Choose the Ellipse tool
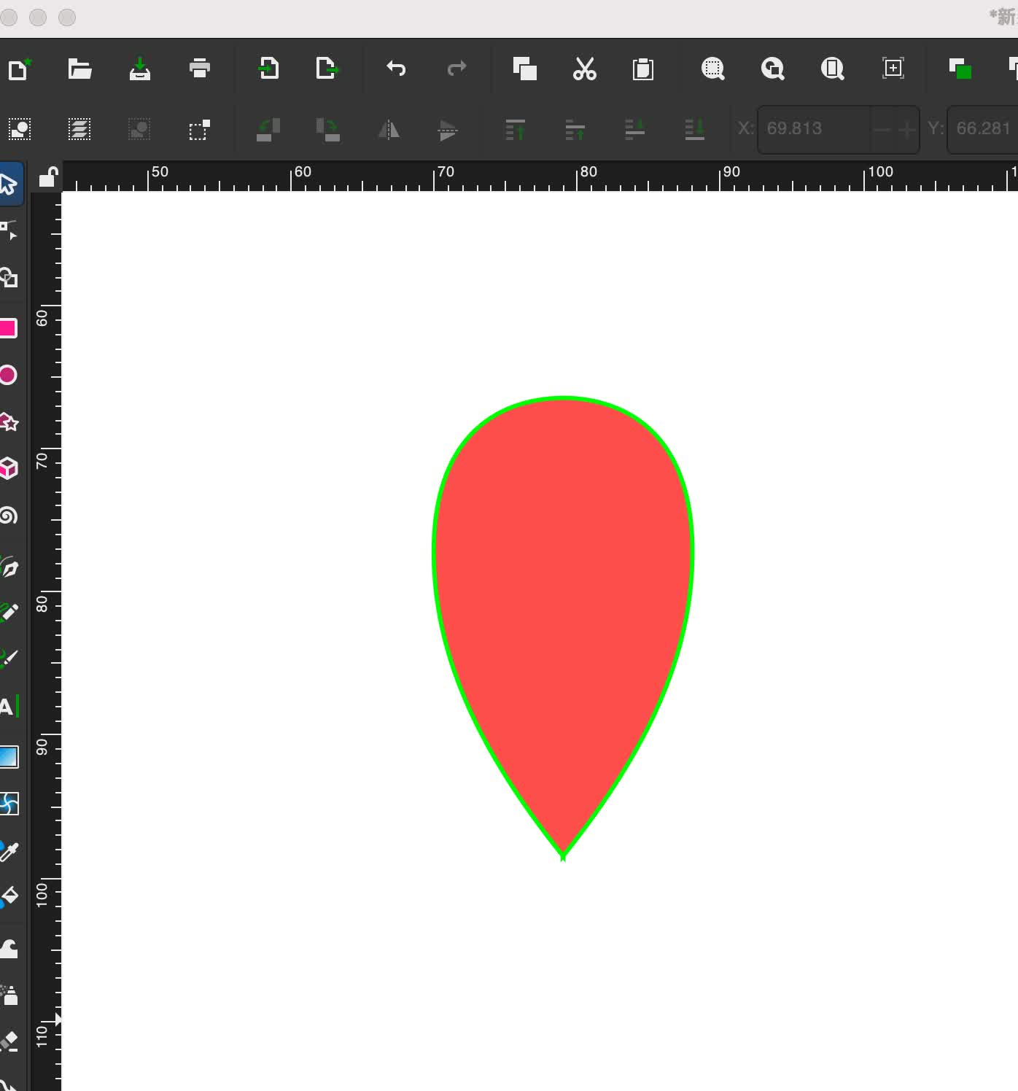The image size is (1018, 1091). (x=8, y=375)
